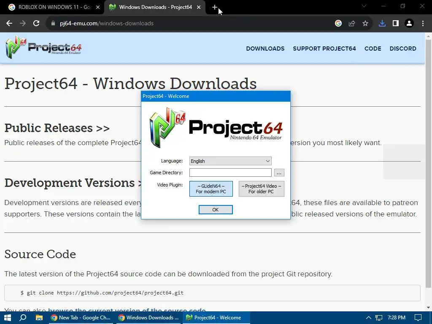Viewport: 432px width, 324px height.
Task: Open a new tab with plus button
Action: tap(215, 8)
